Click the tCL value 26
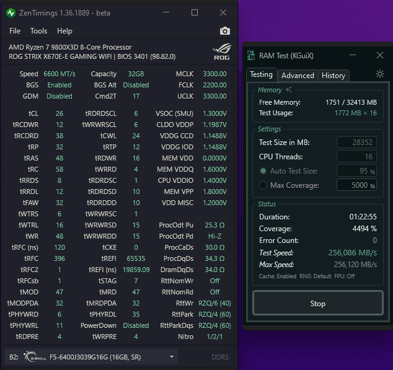393x370 pixels. tap(60, 113)
